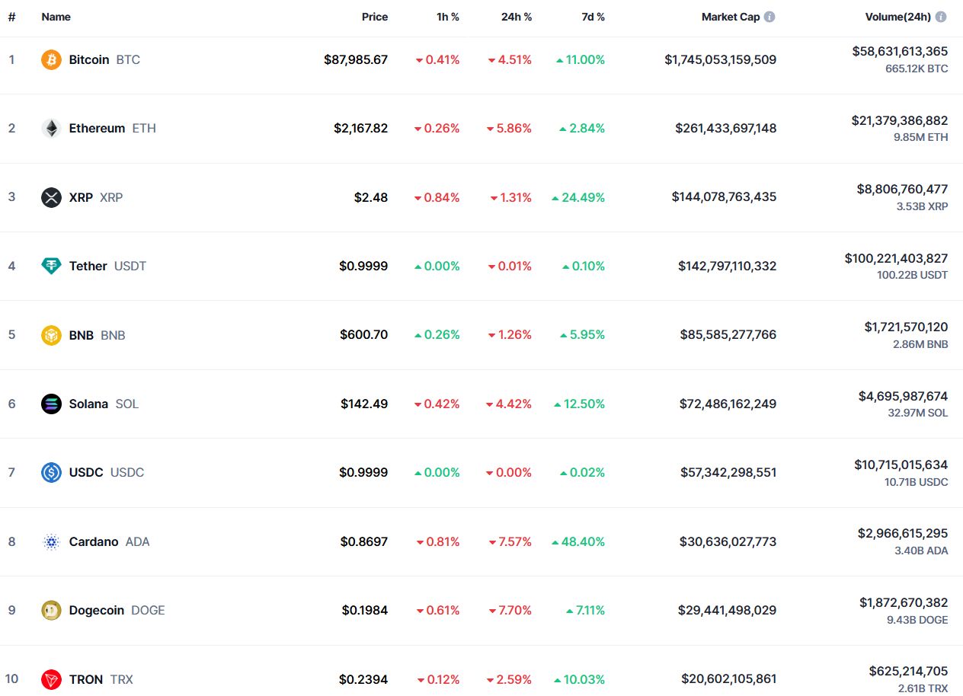Open the Solana name link
The height and width of the screenshot is (696, 963).
point(88,404)
